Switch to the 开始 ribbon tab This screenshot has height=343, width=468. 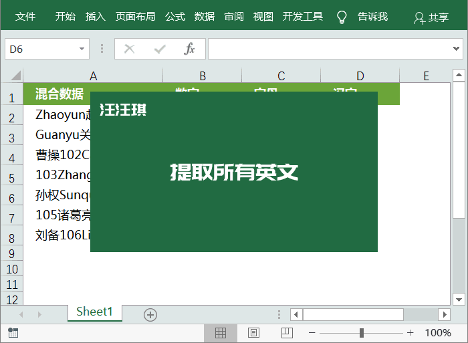[x=66, y=17]
